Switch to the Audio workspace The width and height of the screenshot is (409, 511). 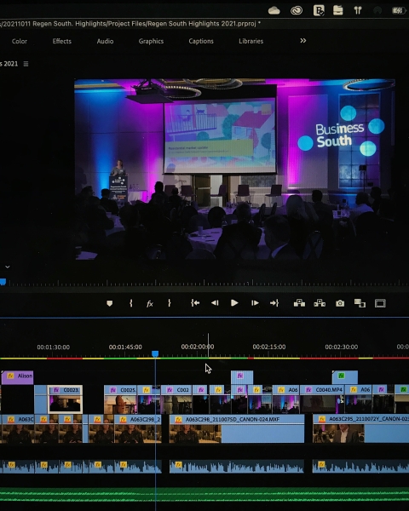pyautogui.click(x=105, y=42)
